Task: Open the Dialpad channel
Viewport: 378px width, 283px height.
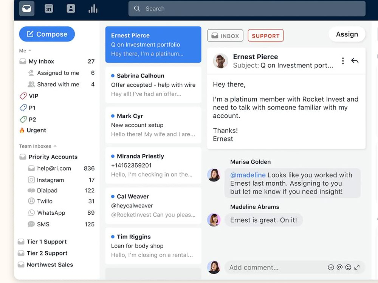Action: click(61, 191)
